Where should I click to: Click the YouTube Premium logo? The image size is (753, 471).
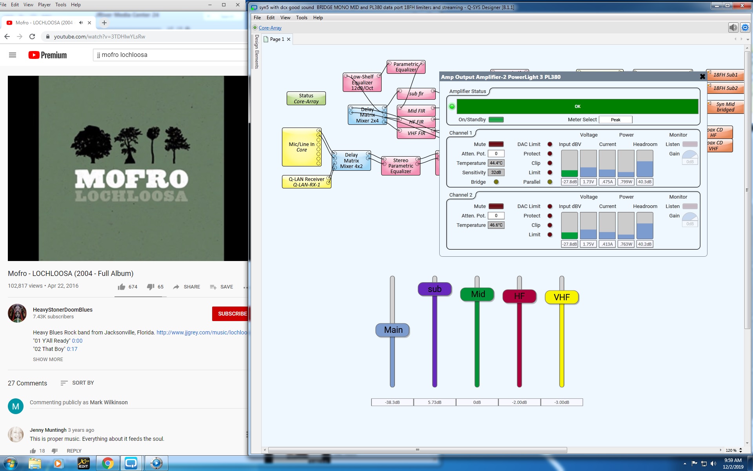pyautogui.click(x=47, y=55)
